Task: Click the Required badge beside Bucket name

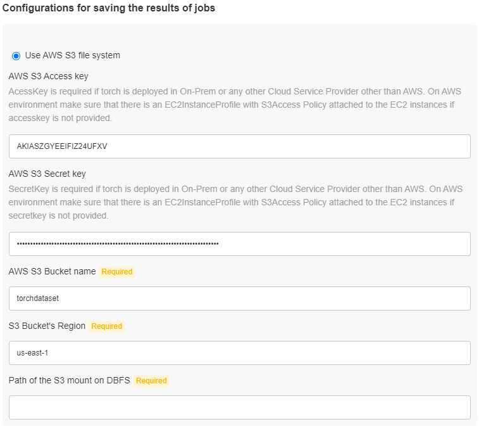Action: 117,272
